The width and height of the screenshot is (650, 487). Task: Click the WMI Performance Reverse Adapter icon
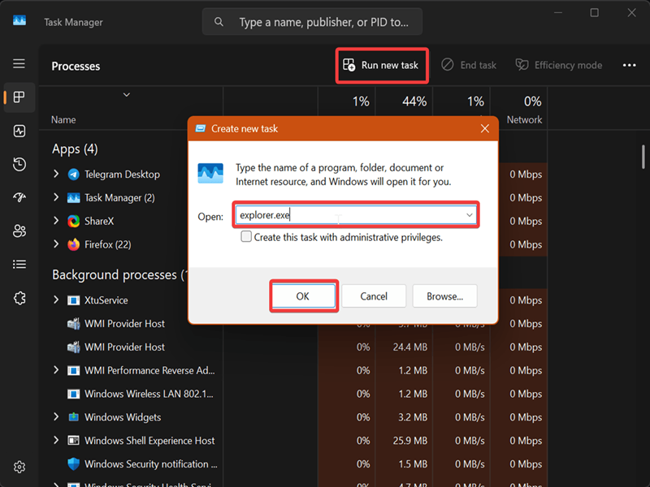click(x=73, y=370)
